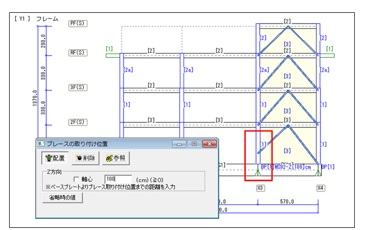Click the 省略時の値 button

pos(62,197)
